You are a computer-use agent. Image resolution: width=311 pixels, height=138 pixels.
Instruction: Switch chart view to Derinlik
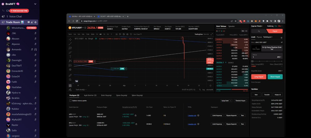pos(206,34)
